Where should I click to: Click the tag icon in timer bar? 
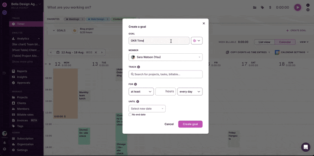tap(262, 7)
